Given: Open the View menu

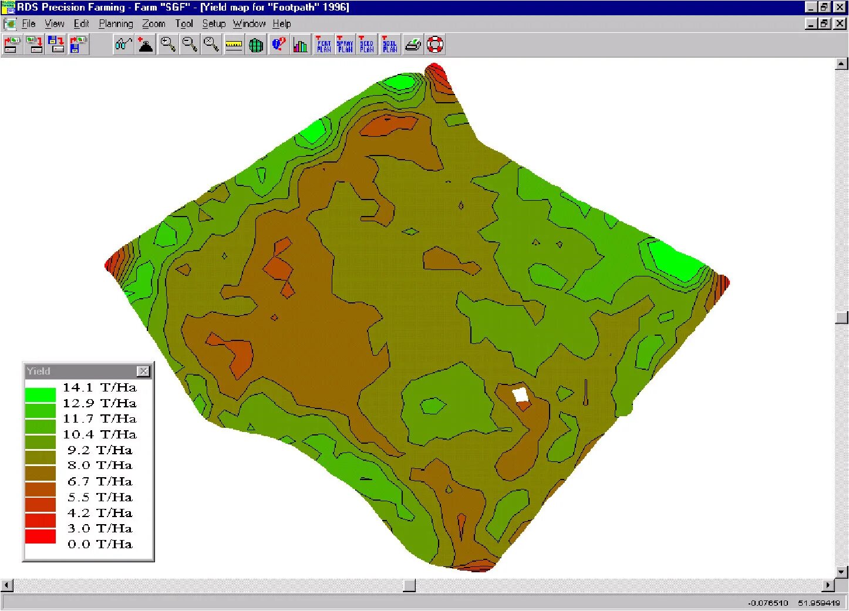Looking at the screenshot, I should click(55, 24).
